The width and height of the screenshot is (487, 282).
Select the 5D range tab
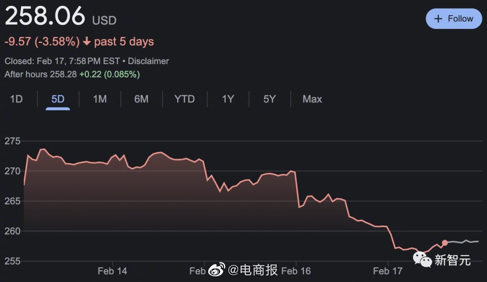(x=58, y=99)
